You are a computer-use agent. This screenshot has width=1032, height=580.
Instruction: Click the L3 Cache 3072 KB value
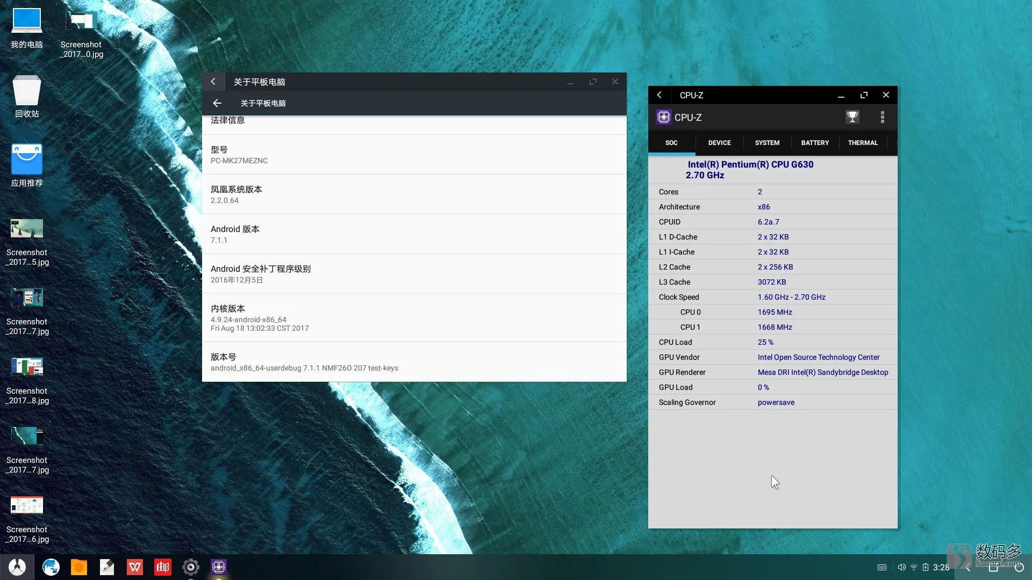coord(772,282)
